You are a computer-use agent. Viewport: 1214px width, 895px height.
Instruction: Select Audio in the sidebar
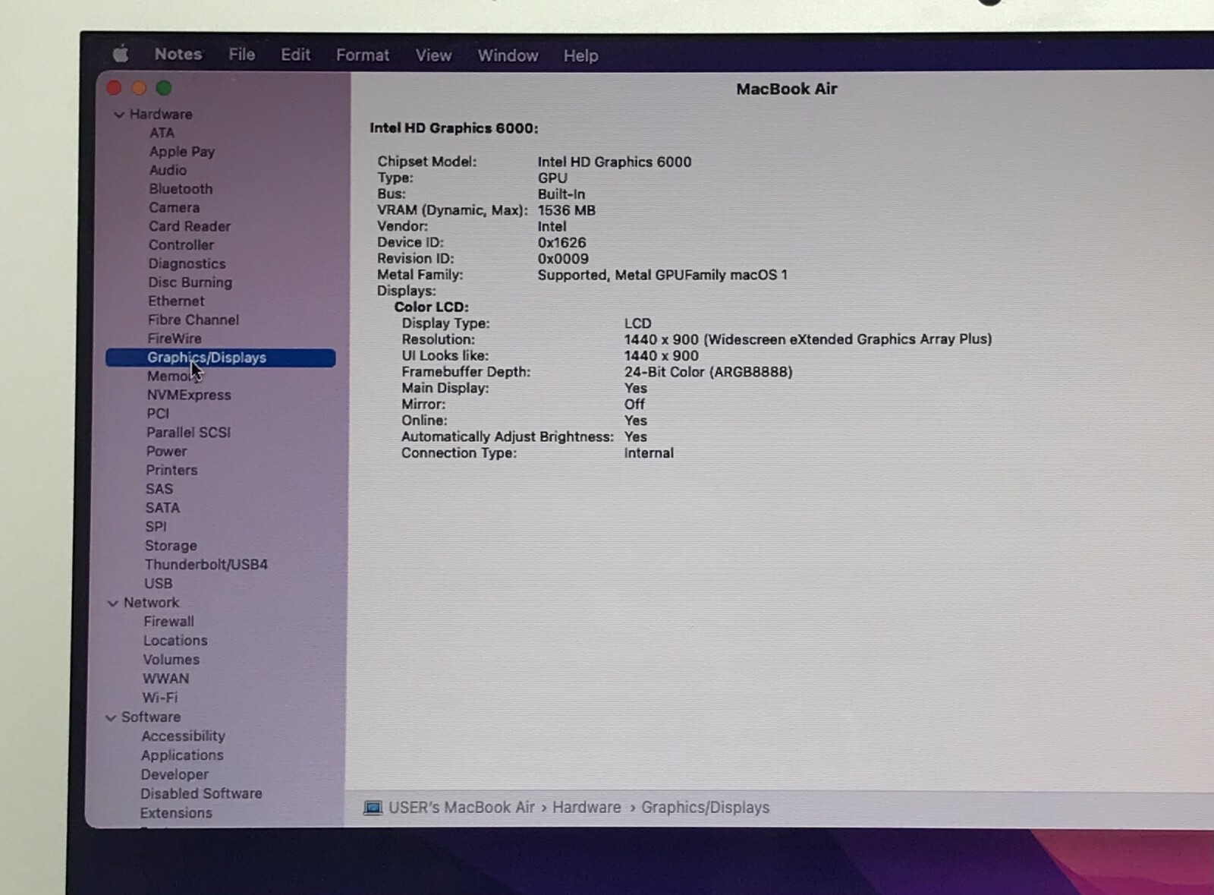coord(168,170)
